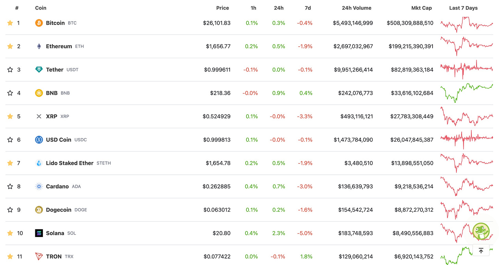Open Tether's 7-day sparkline chart
This screenshot has width=499, height=265.
pyautogui.click(x=467, y=69)
